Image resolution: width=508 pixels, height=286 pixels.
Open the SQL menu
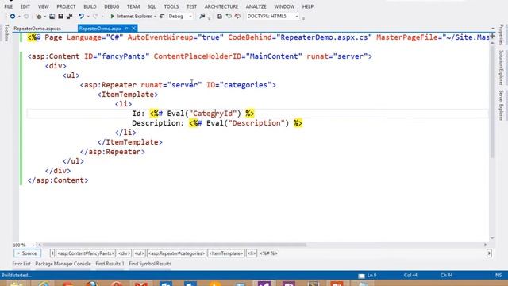152,6
